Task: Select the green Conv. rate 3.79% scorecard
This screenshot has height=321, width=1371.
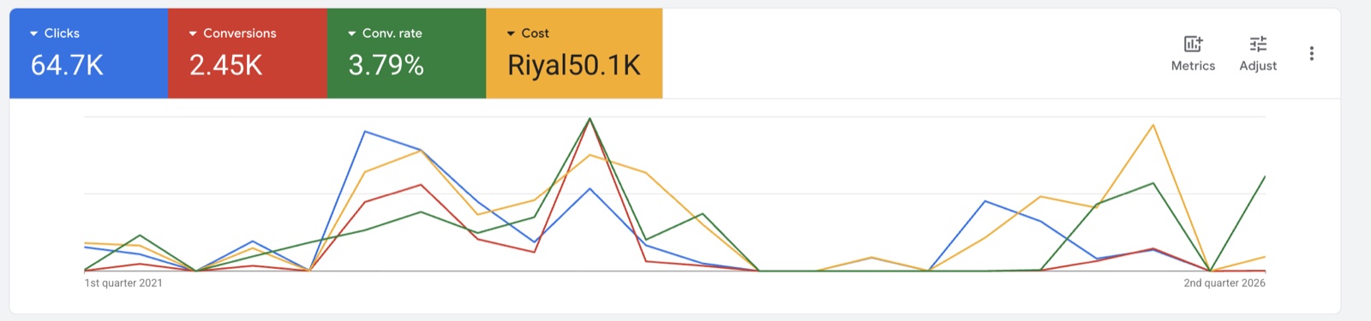Action: pos(407,53)
